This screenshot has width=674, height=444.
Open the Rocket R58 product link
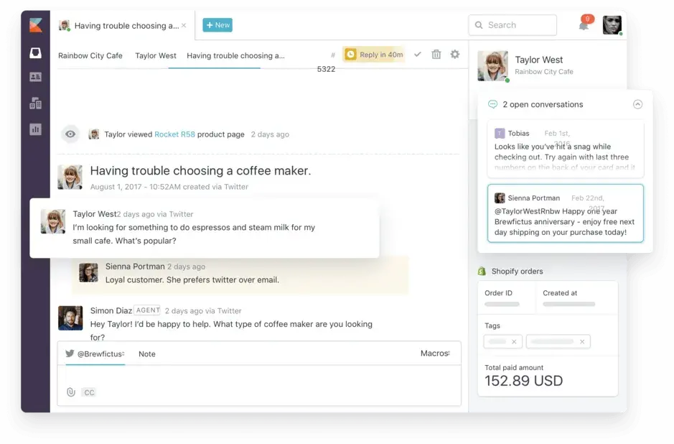[x=174, y=134]
